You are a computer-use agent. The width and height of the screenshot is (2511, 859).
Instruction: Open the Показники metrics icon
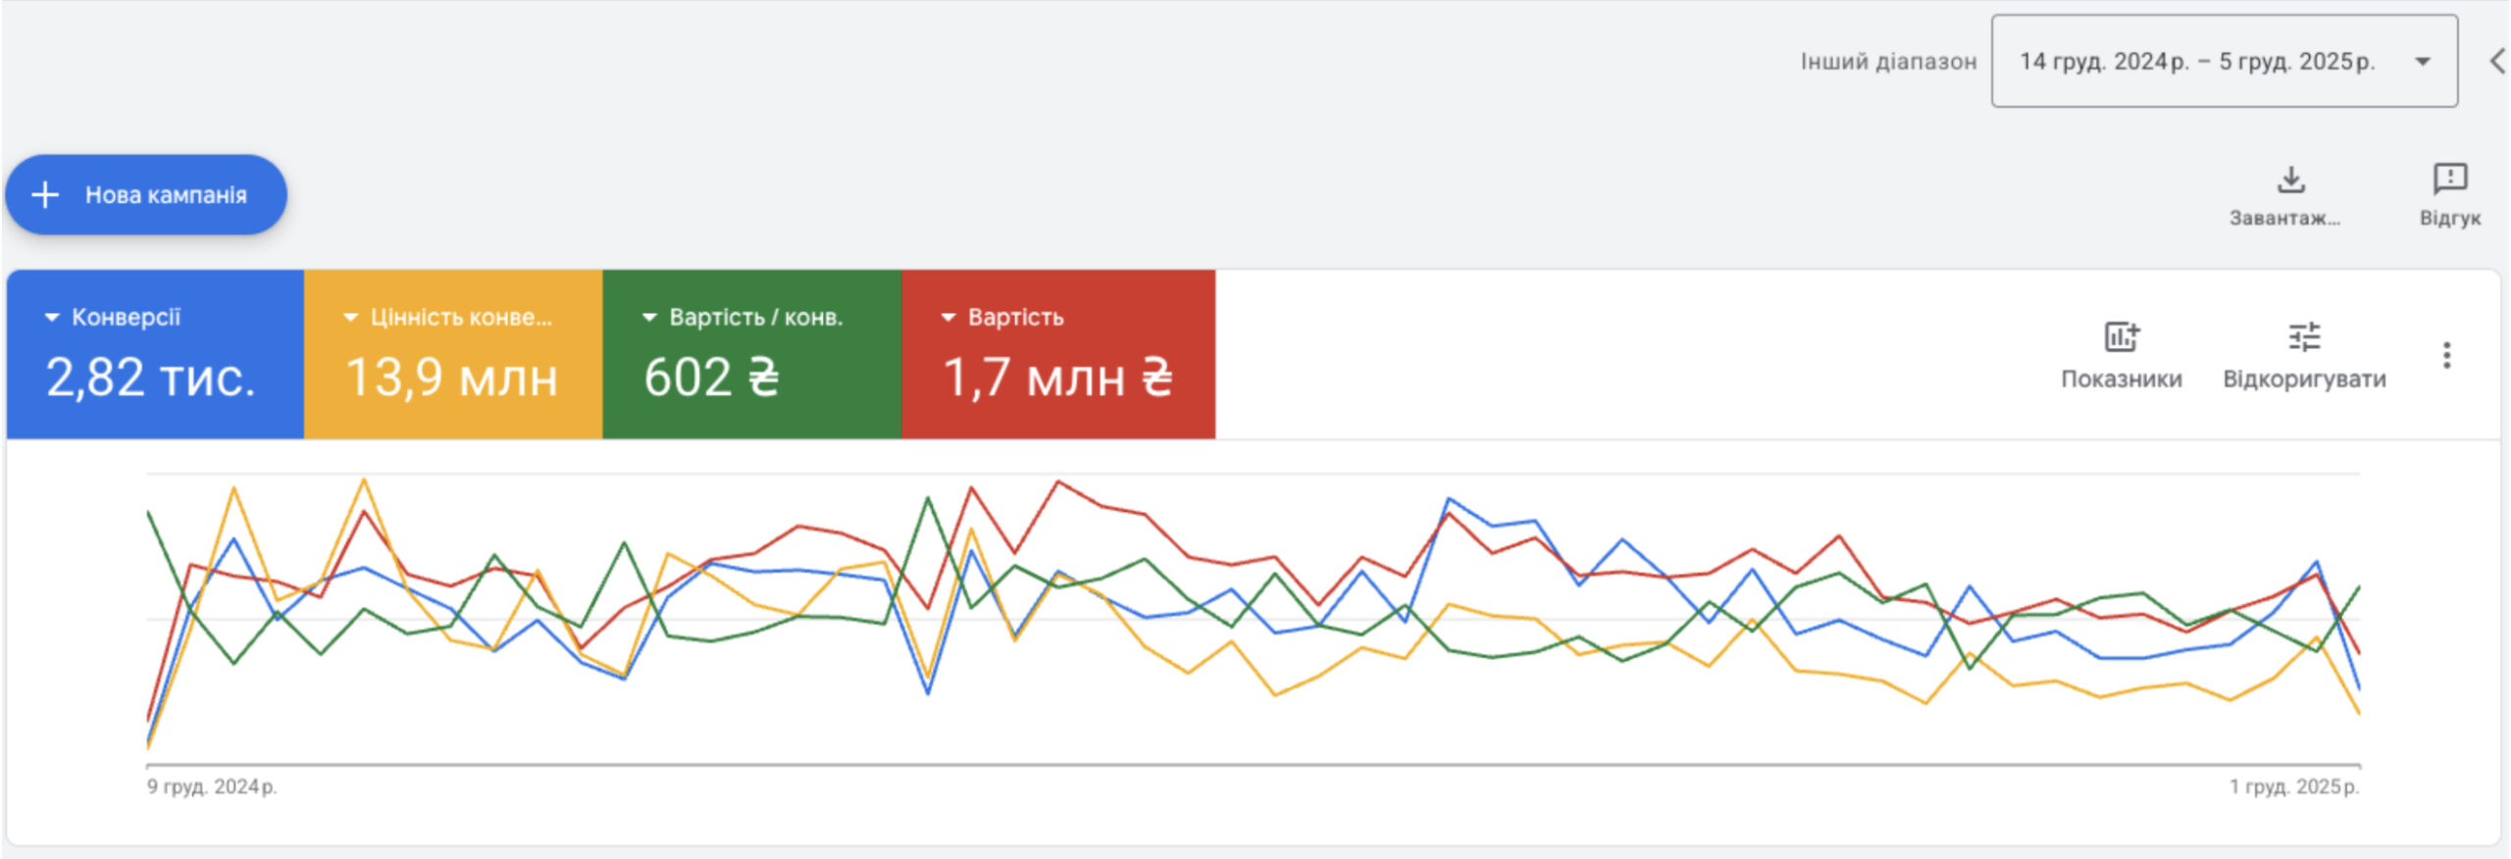tap(2121, 337)
